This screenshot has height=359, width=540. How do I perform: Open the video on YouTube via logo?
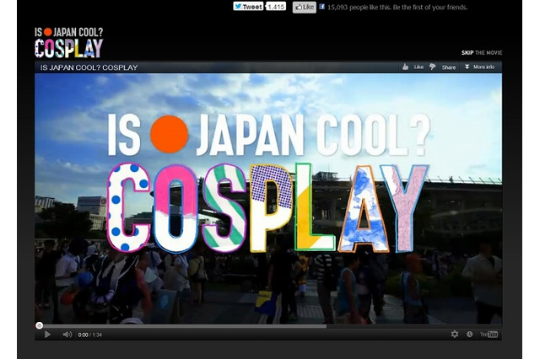pyautogui.click(x=489, y=335)
